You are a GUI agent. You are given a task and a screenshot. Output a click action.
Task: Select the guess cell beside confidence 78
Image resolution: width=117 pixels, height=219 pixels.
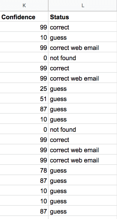[83, 170]
